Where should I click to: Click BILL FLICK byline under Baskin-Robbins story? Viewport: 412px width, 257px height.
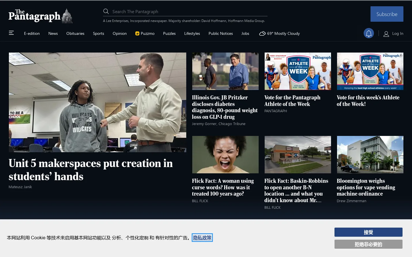[272, 207]
